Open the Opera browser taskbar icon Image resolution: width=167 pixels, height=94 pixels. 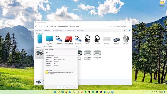click(82, 92)
